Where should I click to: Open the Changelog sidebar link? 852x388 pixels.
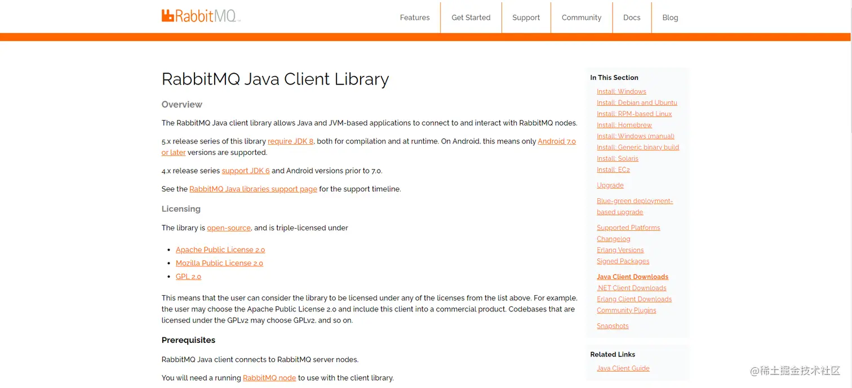614,239
